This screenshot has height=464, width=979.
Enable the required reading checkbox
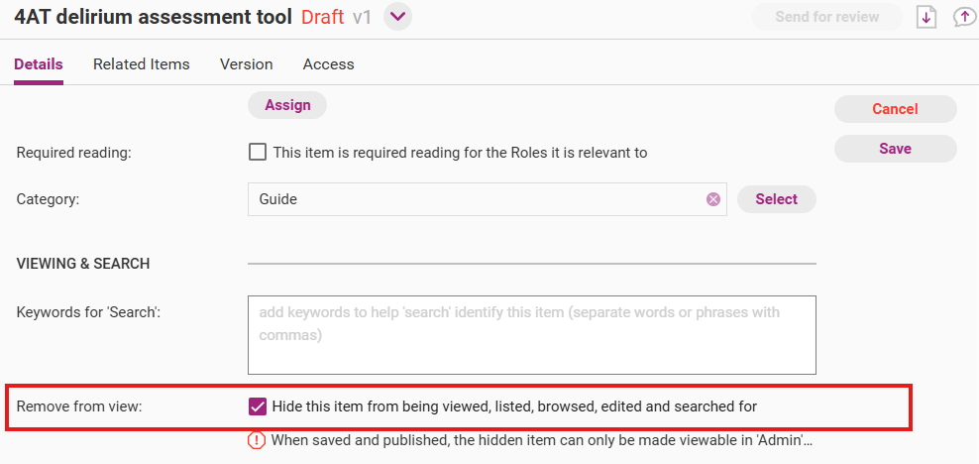pyautogui.click(x=258, y=153)
